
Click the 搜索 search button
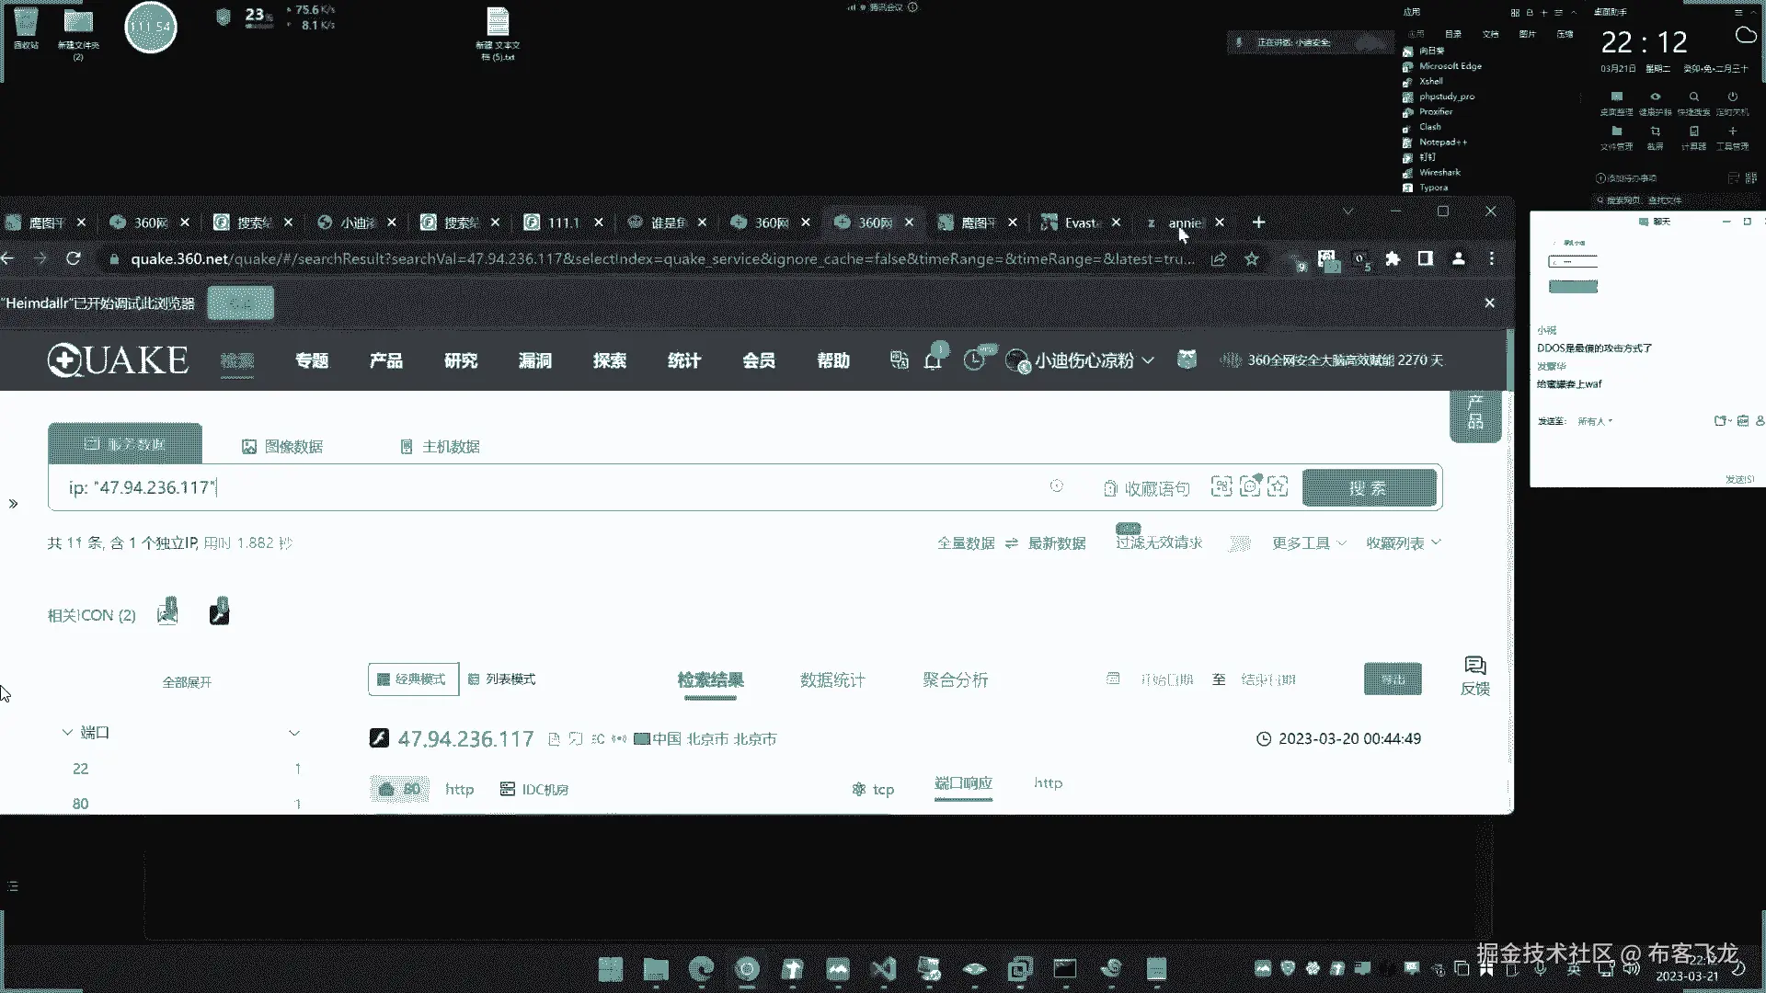click(x=1368, y=488)
